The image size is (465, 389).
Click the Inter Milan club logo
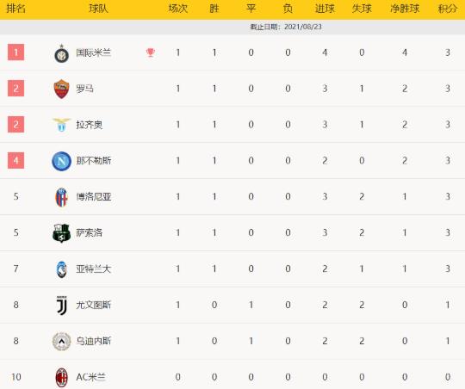pyautogui.click(x=62, y=53)
